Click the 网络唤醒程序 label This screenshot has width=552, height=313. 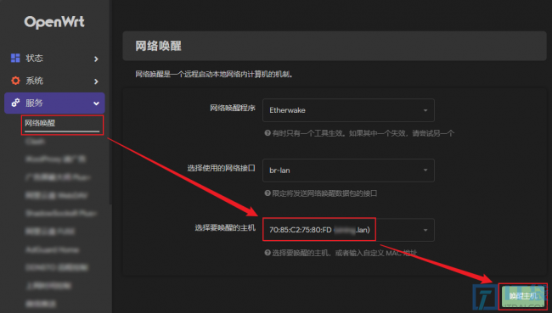[233, 108]
